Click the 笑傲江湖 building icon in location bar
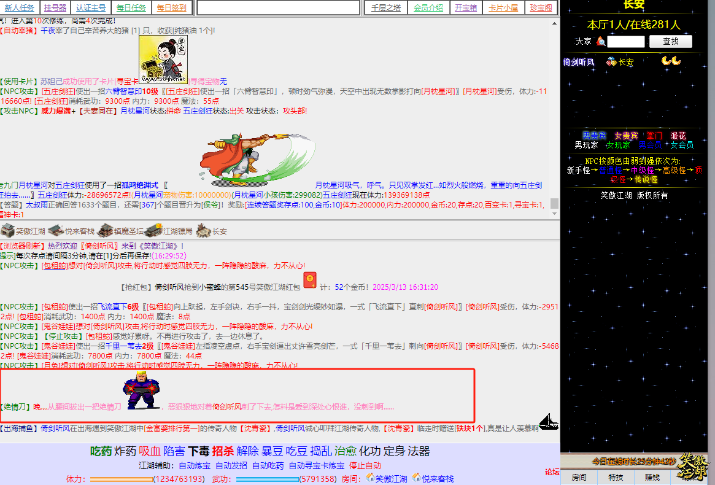This screenshot has height=485, width=715. click(7, 231)
